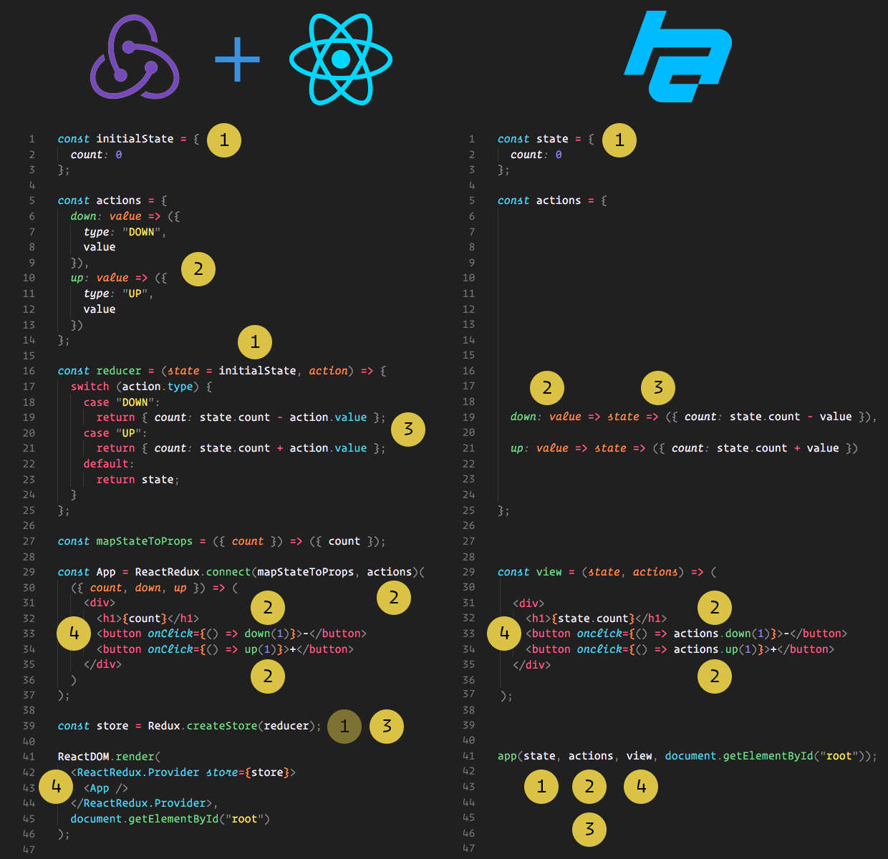Click the blue plus sign between logos
Viewport: 888px width, 859px height.
point(237,59)
